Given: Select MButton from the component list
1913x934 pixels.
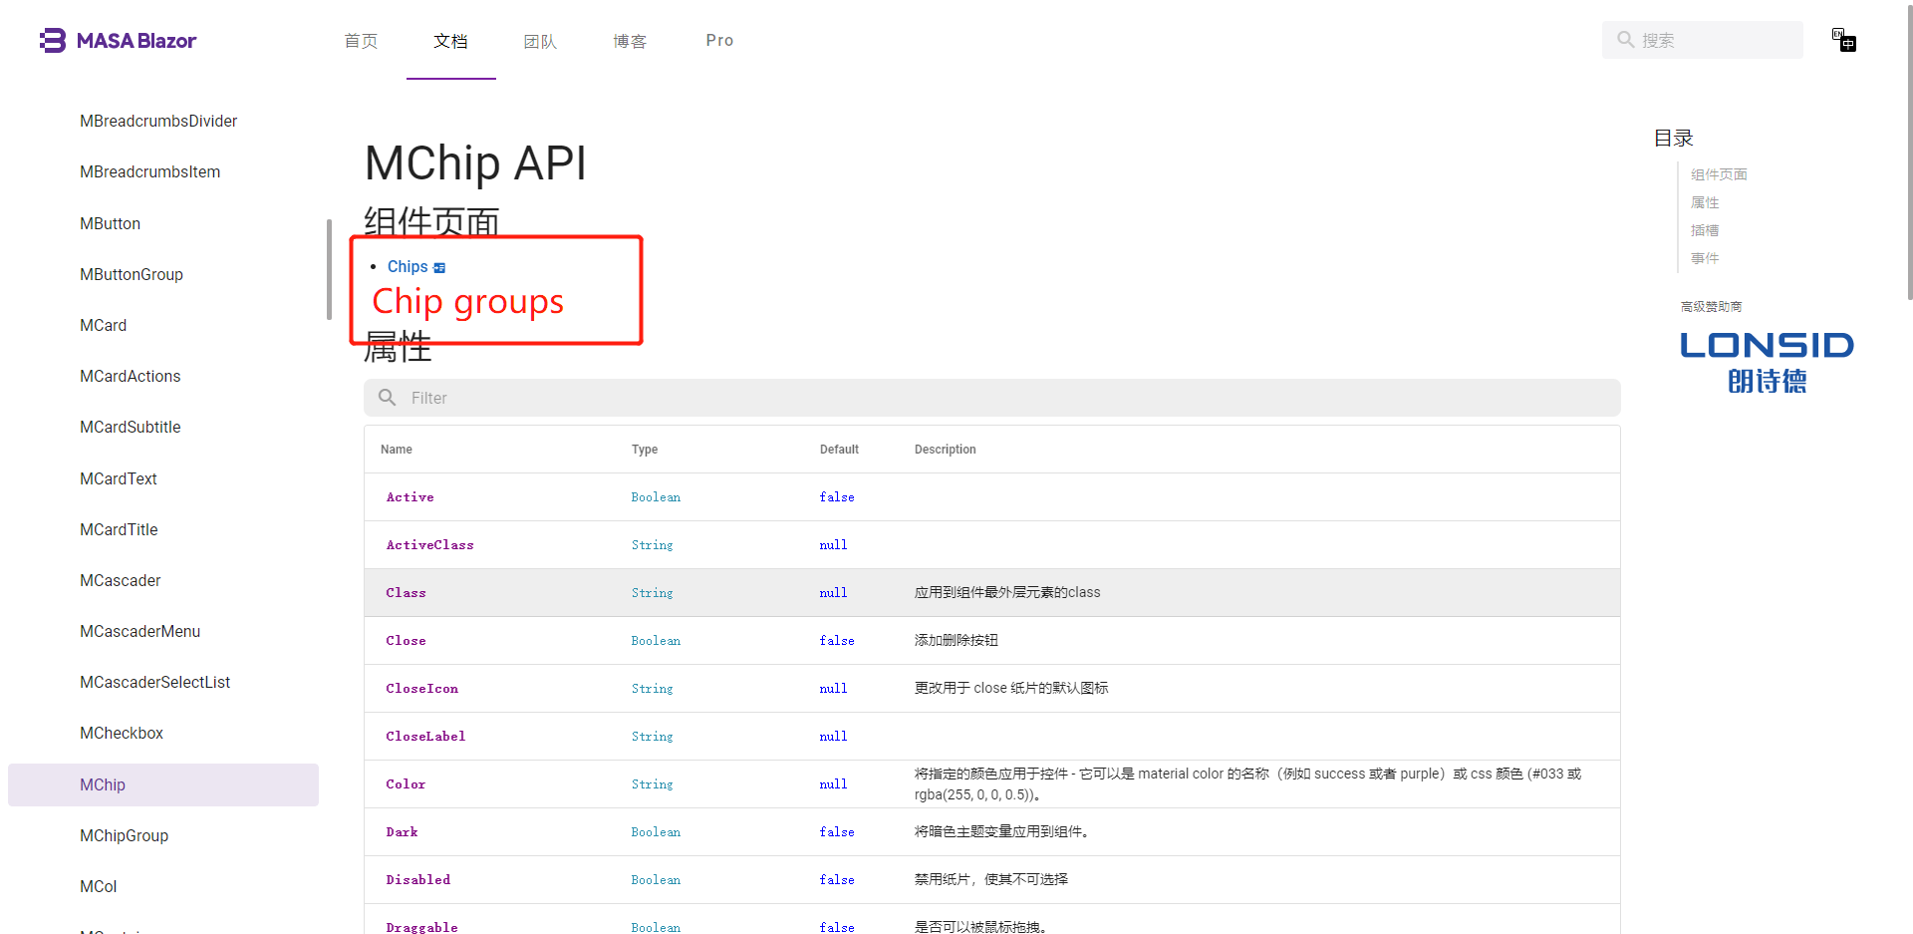Looking at the screenshot, I should [x=110, y=223].
